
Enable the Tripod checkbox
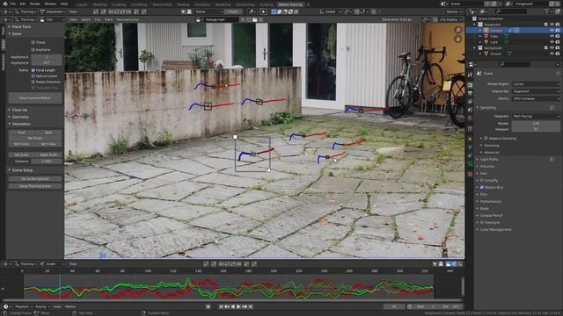[33, 42]
